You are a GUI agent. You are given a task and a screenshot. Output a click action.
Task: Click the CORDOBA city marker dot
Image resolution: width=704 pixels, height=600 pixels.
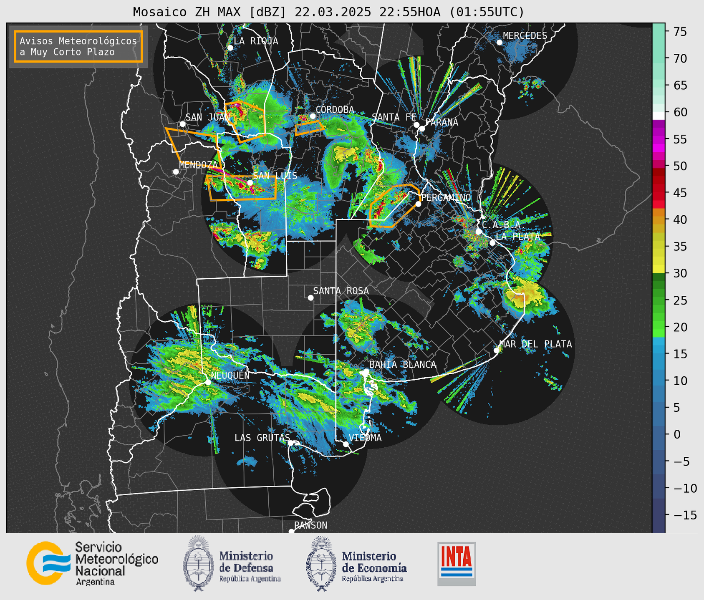(313, 116)
